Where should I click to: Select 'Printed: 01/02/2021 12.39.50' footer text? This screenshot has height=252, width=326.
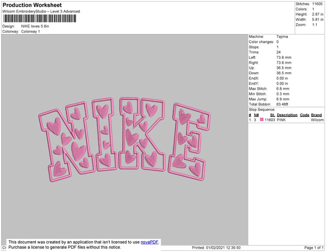(216, 248)
